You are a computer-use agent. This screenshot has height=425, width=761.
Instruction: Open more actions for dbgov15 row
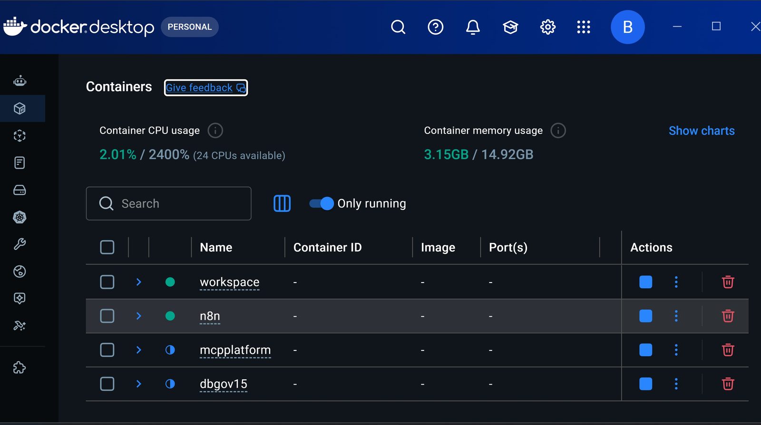(x=676, y=384)
